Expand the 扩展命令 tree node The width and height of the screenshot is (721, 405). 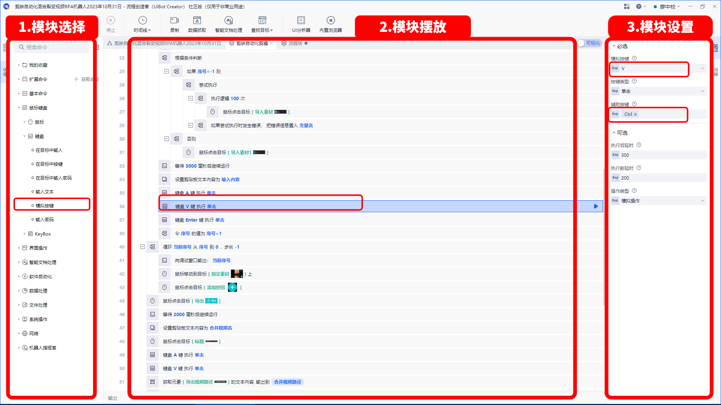click(x=19, y=79)
